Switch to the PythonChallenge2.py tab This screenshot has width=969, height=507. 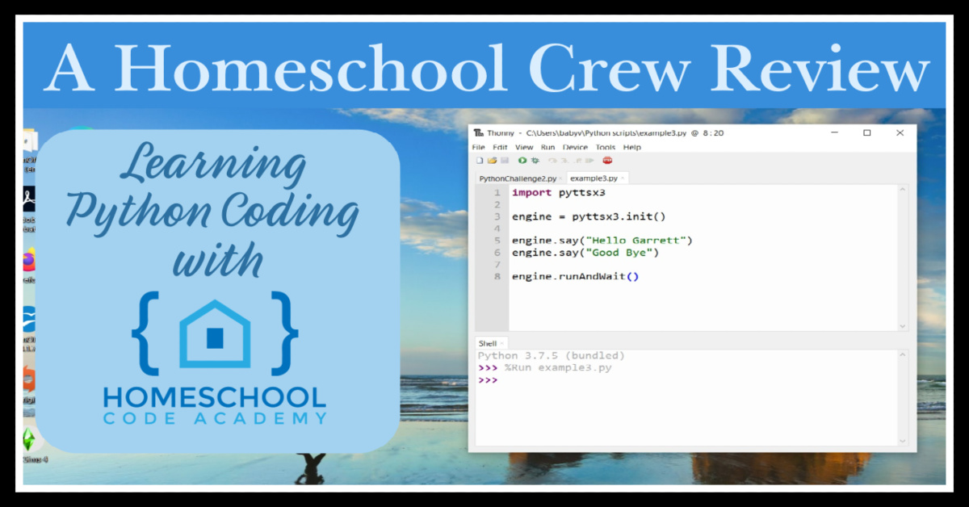coord(517,178)
